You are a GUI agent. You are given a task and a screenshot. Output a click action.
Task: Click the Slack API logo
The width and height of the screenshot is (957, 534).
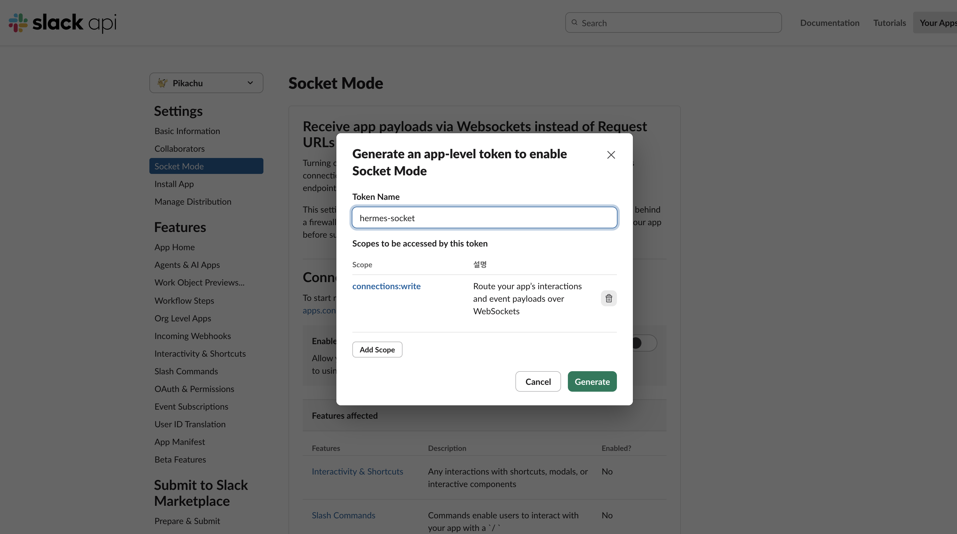62,23
